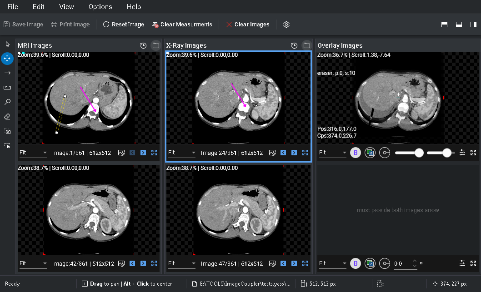
Task: Fullscreen the Image:1/361 viewer
Action: 154,153
